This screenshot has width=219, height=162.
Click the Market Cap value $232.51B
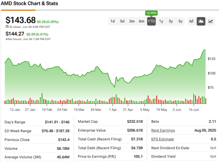135,121
